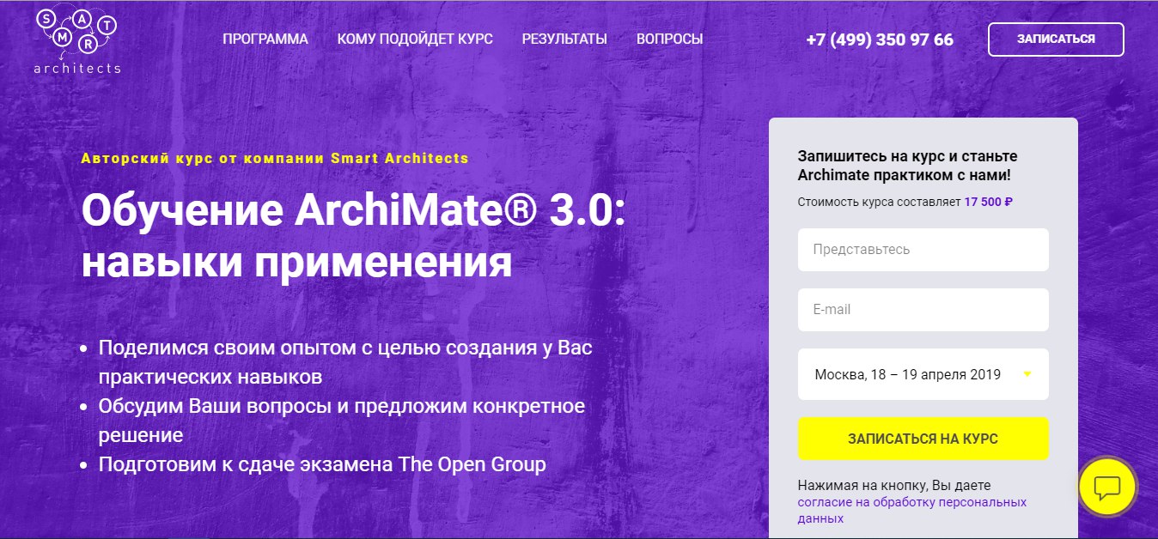Click the text Авторский курс от компании Smart Architects
This screenshot has width=1158, height=539.
click(275, 158)
